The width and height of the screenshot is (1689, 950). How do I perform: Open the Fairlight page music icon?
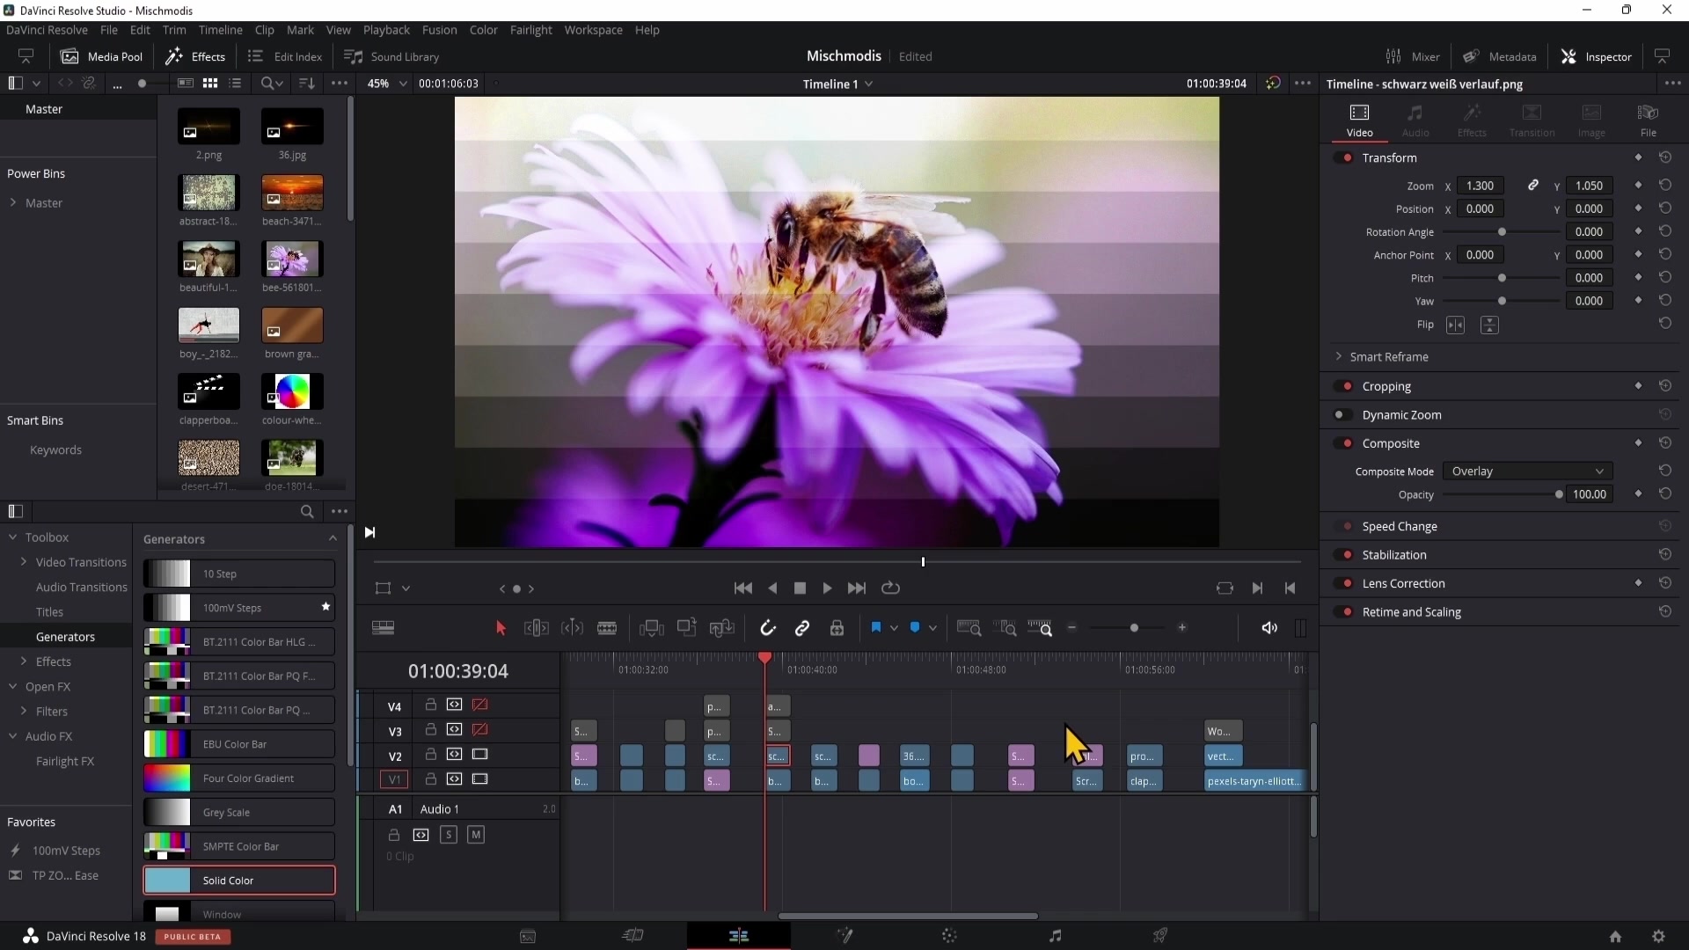click(1055, 936)
